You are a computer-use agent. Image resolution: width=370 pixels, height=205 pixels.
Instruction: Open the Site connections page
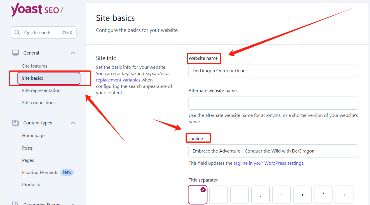click(39, 103)
